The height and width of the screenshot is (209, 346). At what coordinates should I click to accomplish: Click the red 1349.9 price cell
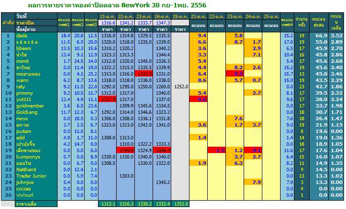126,151
